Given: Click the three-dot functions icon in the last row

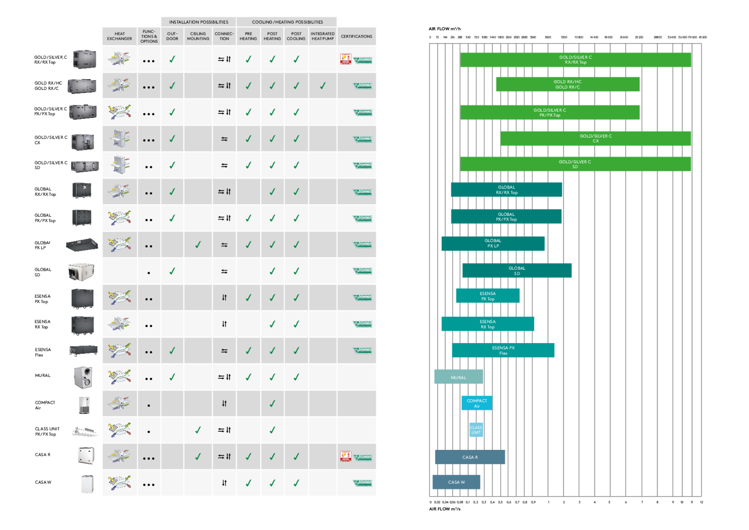Looking at the screenshot, I should pos(149,485).
